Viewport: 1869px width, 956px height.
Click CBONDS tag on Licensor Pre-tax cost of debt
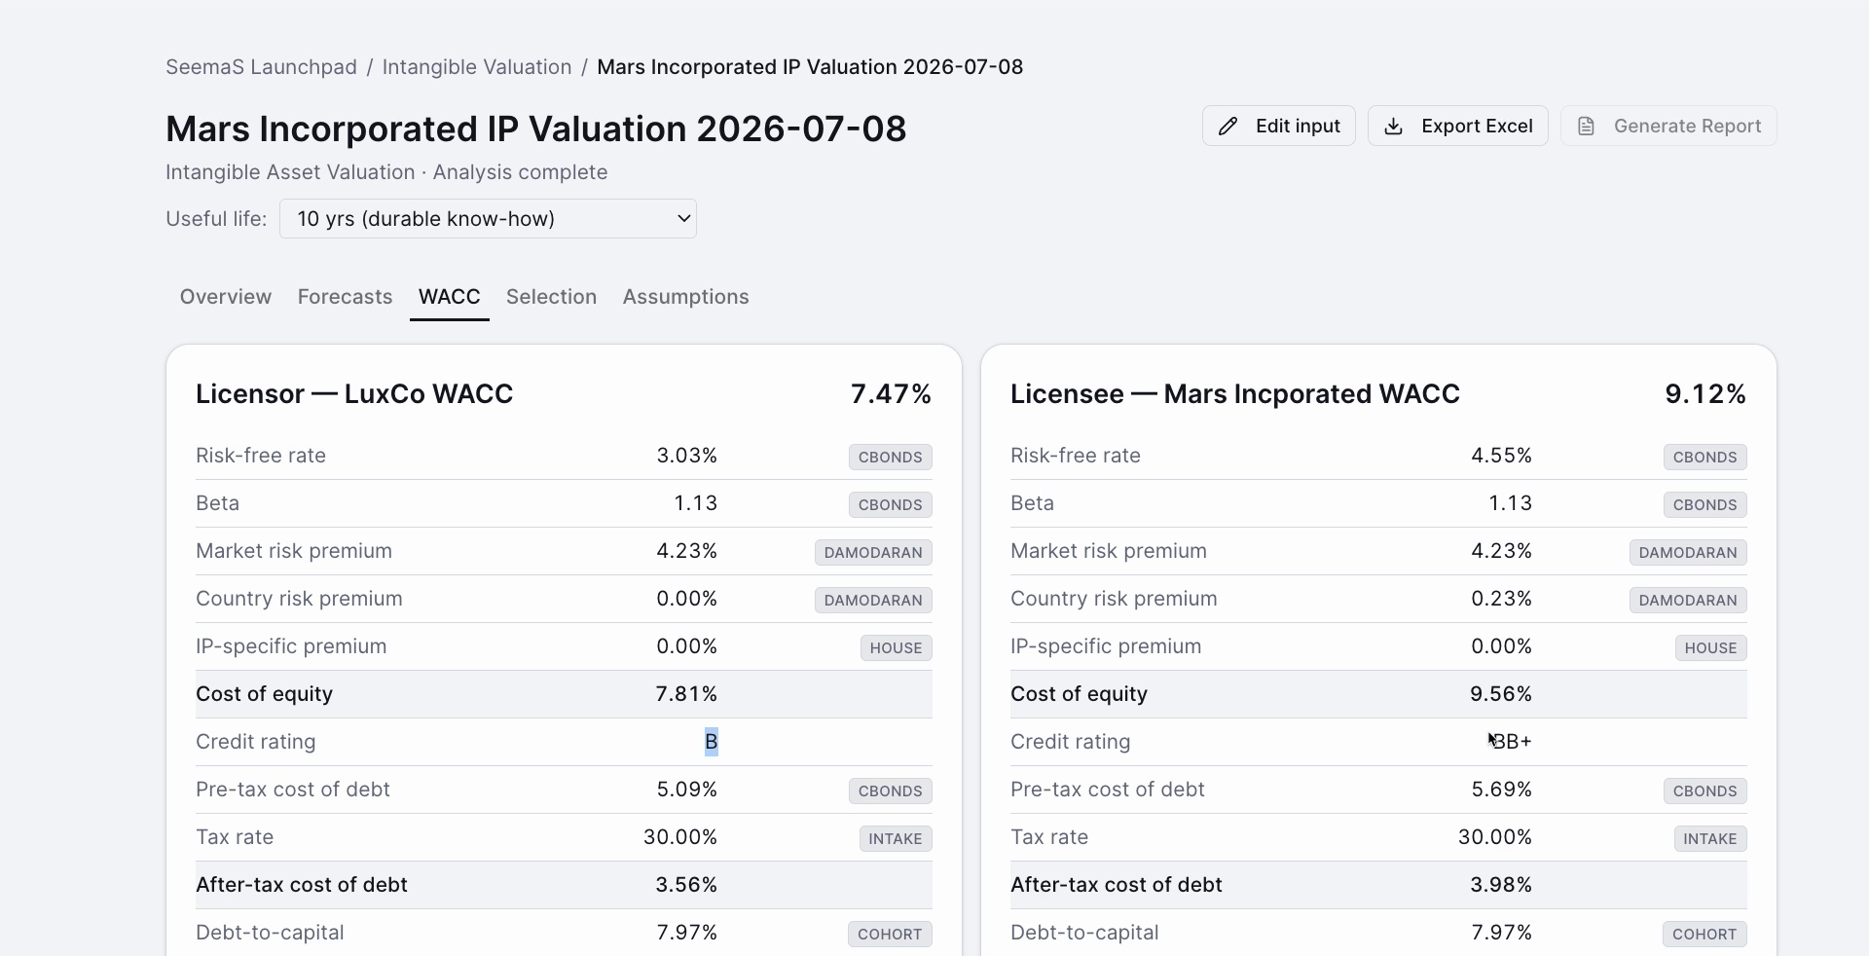coord(890,791)
